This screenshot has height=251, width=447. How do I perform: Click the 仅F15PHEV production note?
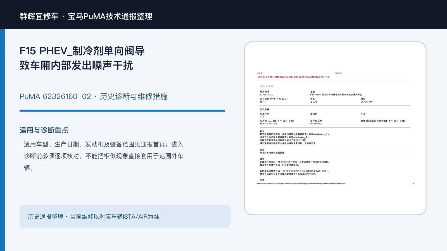tap(316, 124)
